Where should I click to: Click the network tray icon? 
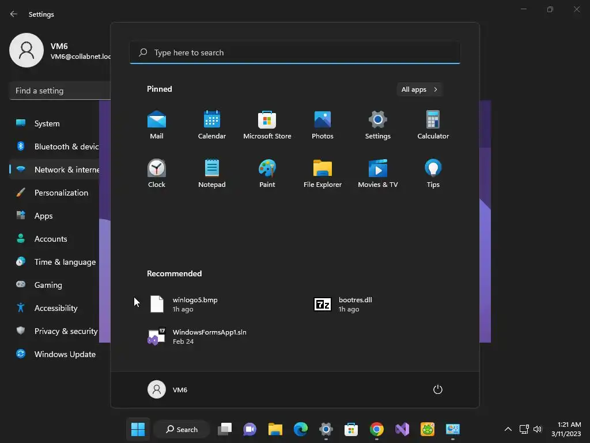tap(524, 429)
